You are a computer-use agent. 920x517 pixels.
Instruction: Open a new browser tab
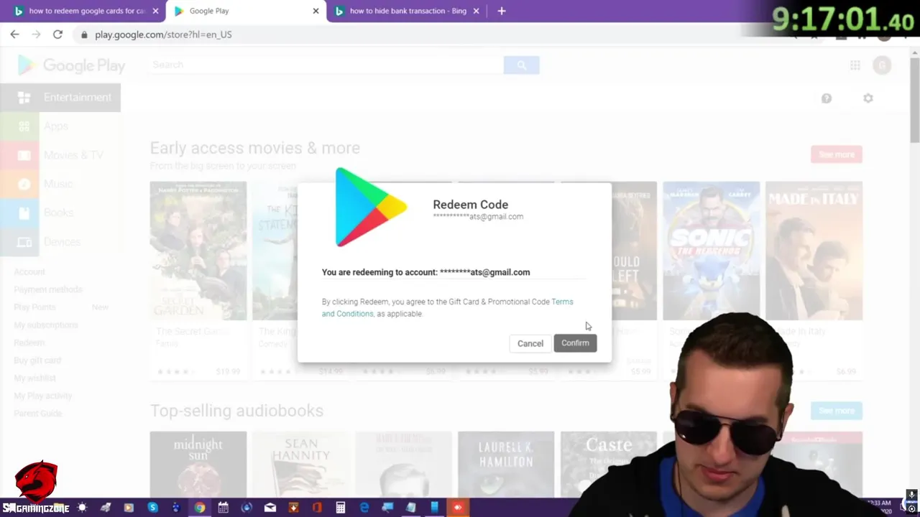click(x=502, y=11)
